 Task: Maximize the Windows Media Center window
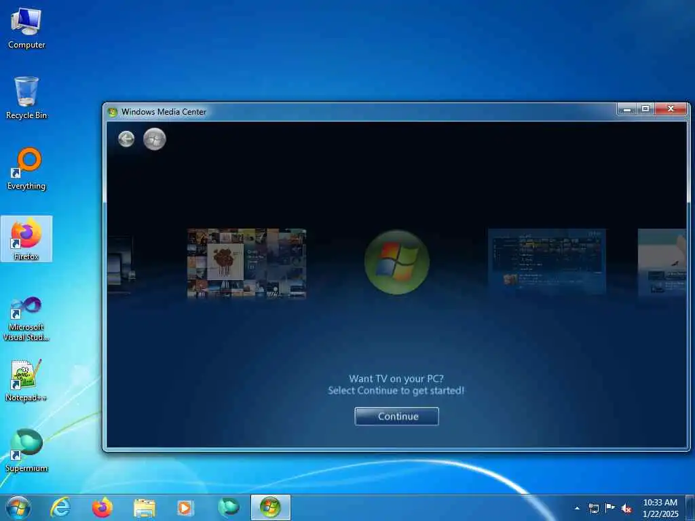pyautogui.click(x=645, y=109)
